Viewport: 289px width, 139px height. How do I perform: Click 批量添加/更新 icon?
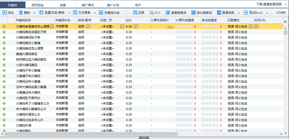(42, 13)
